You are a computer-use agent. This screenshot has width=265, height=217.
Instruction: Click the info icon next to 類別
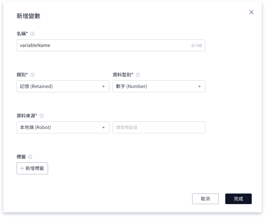point(32,75)
